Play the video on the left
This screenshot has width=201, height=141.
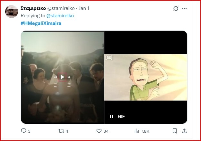tap(62, 77)
